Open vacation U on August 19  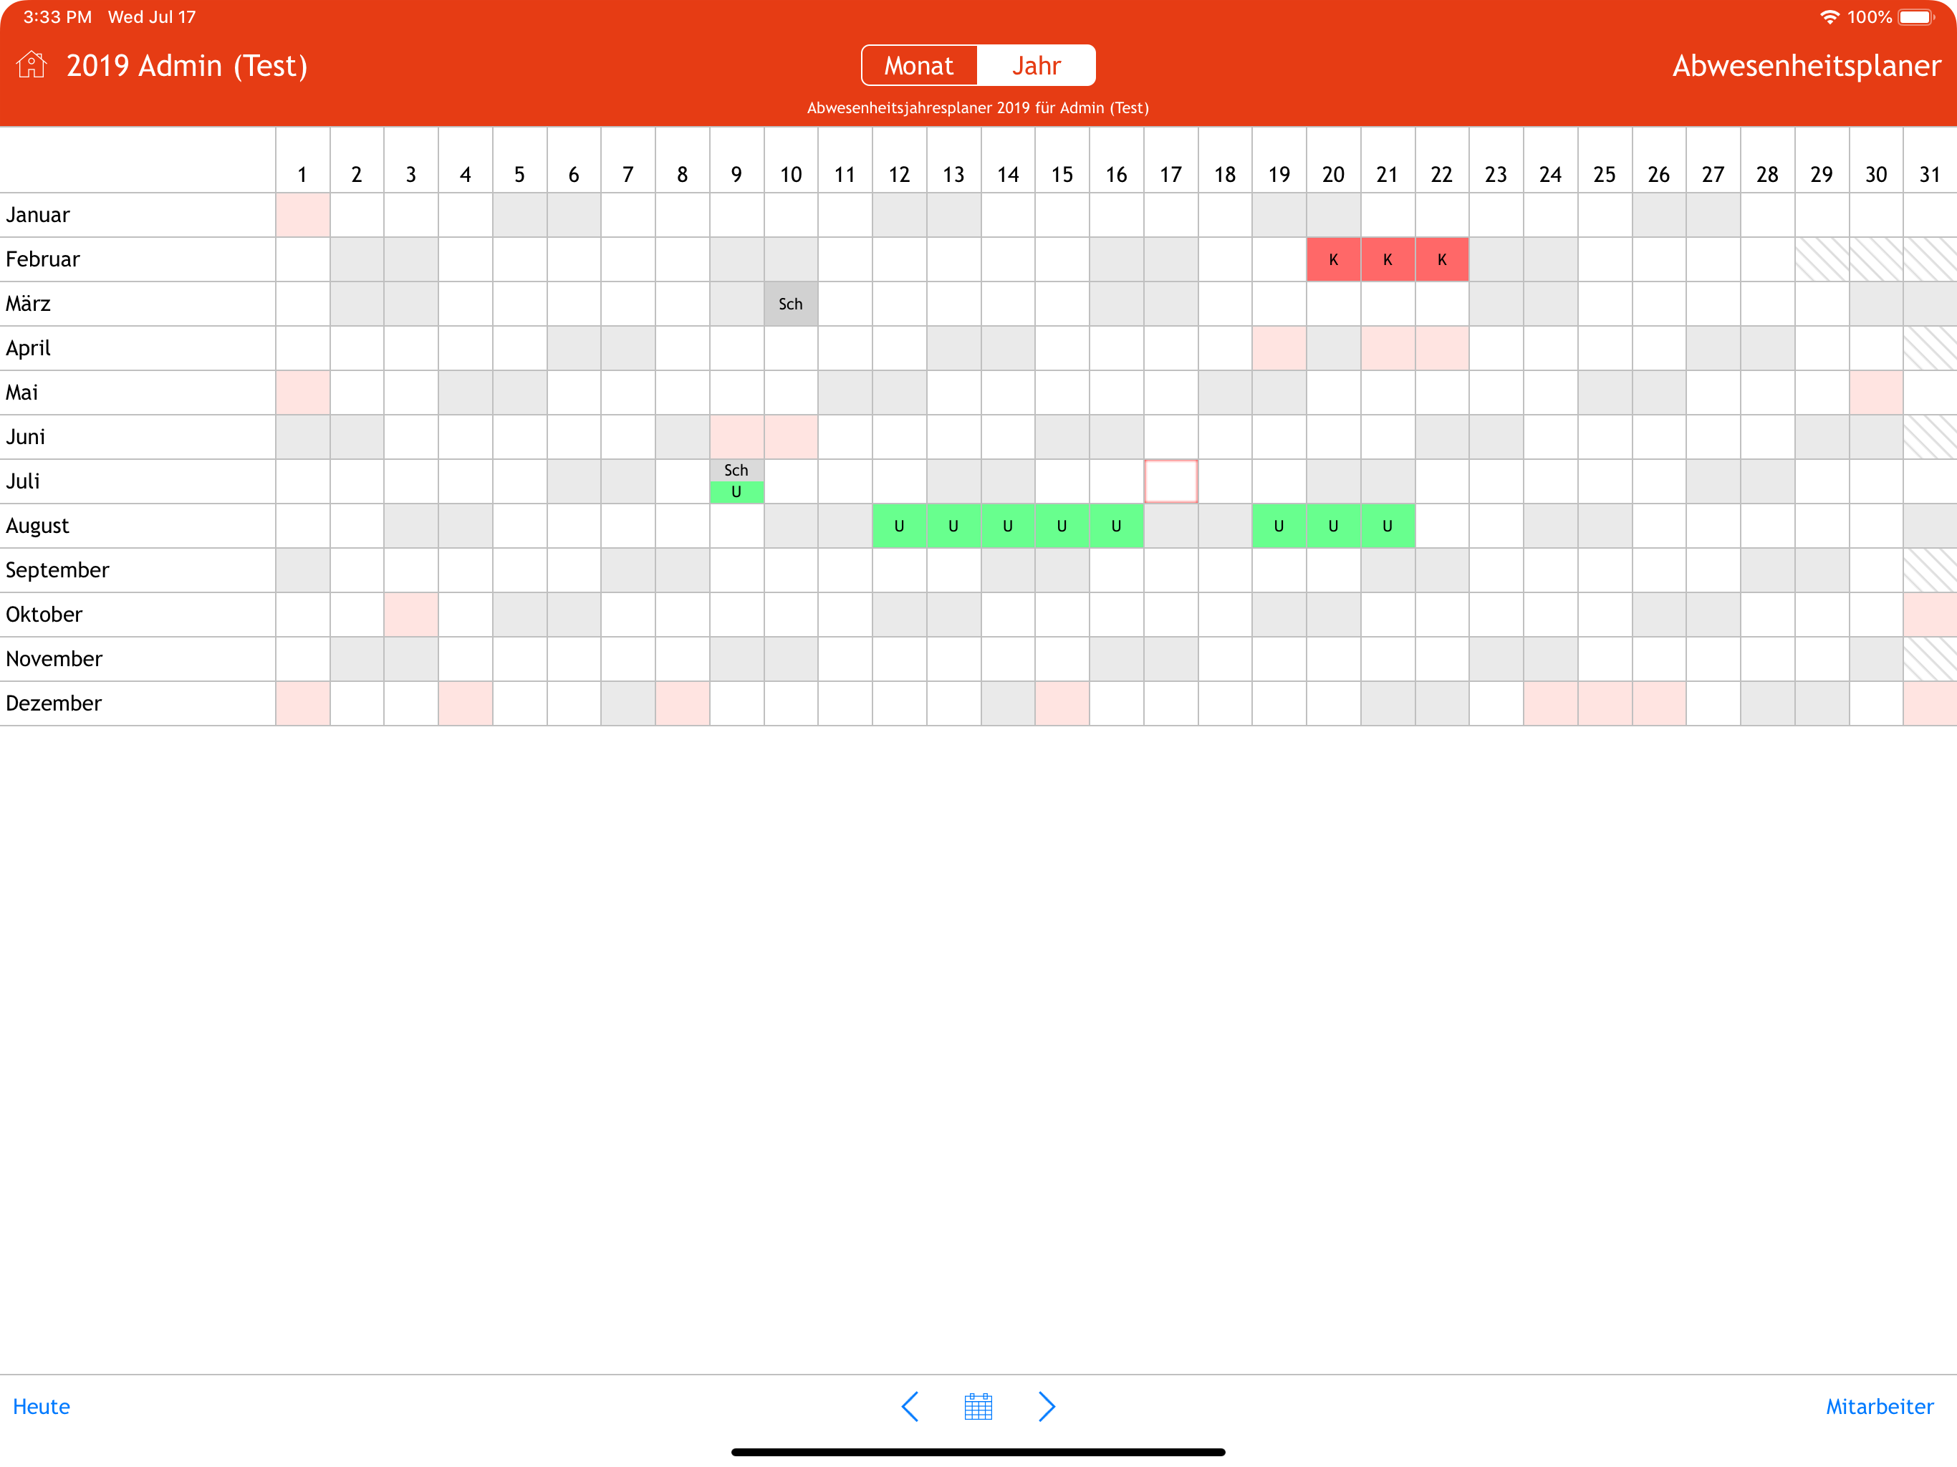[1279, 526]
